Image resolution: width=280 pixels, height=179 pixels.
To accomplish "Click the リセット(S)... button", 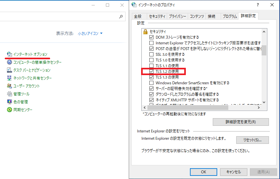I will tap(252, 140).
